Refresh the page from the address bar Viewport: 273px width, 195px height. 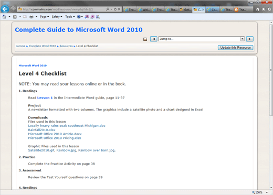tap(115, 9)
